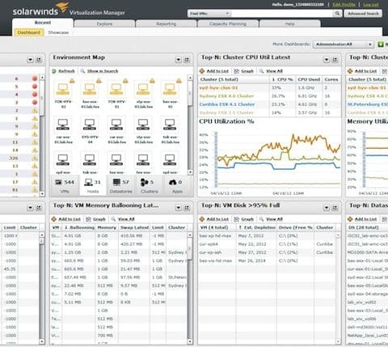Click Cluster CPU Util pop-out icon
This screenshot has width=388, height=347.
click(335, 60)
